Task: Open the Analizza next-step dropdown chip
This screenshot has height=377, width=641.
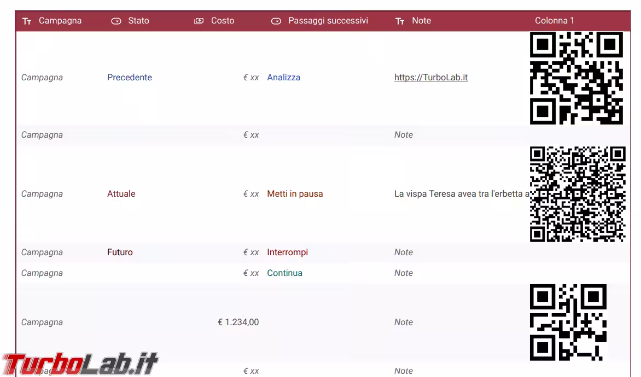Action: 283,78
